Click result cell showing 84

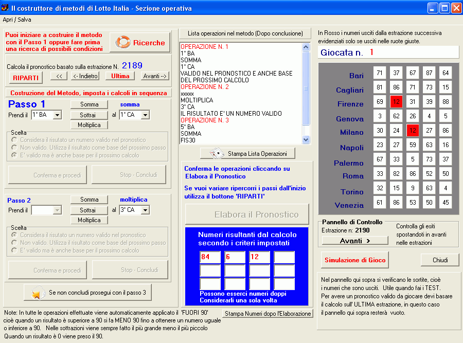[210, 257]
